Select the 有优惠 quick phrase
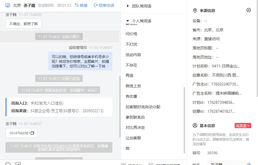This screenshot has height=165, width=258. [x=131, y=96]
